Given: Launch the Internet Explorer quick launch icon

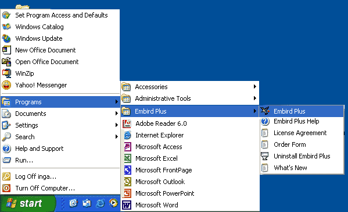Looking at the screenshot, I should tap(100, 203).
